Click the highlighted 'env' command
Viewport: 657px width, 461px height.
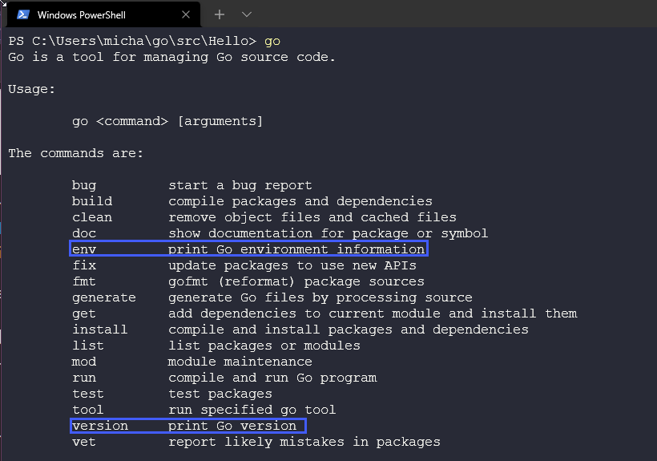point(84,249)
